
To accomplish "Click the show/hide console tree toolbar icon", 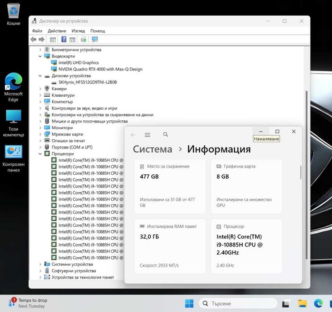I will [x=53, y=39].
